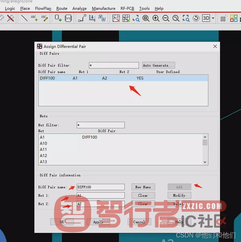
Task: Click the Modify button
Action: tap(179, 195)
